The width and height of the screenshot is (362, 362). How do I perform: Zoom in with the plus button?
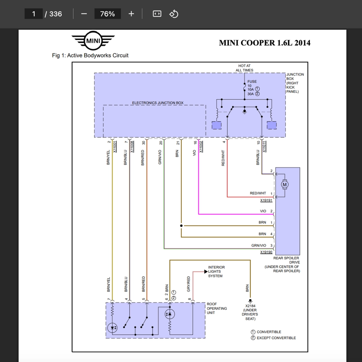[131, 14]
